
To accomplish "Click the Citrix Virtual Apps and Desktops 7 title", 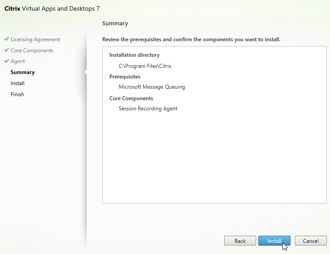I will 52,8.
